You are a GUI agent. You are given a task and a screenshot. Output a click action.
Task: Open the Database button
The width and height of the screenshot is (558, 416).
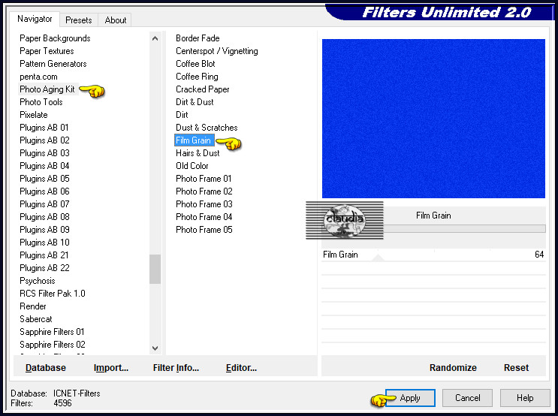click(x=46, y=368)
